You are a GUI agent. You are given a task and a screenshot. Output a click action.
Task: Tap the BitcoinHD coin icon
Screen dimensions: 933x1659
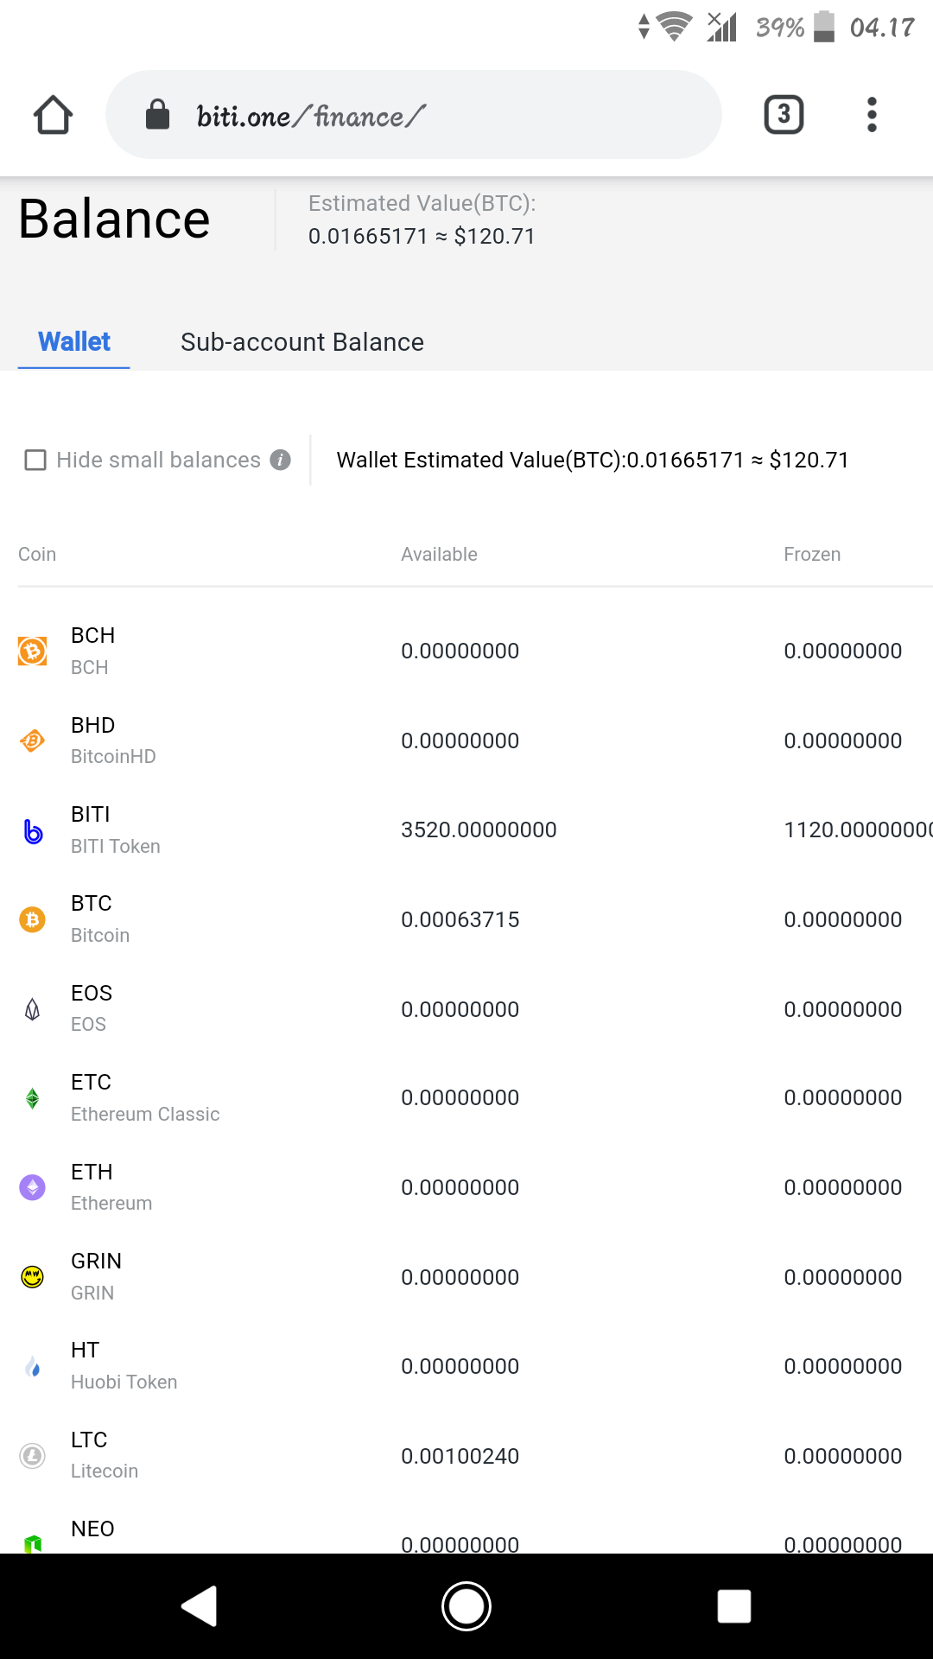click(33, 741)
